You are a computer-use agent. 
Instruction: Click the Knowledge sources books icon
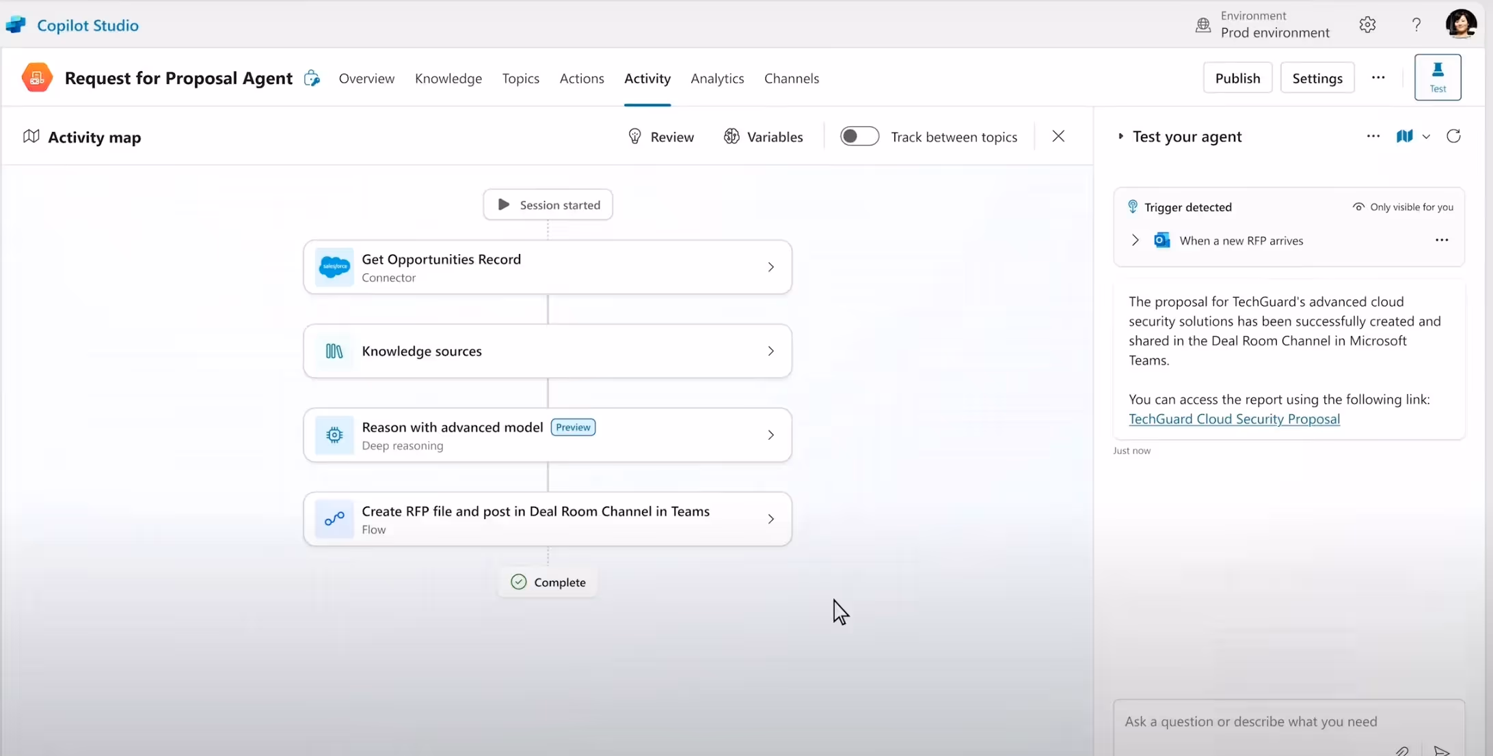(334, 351)
